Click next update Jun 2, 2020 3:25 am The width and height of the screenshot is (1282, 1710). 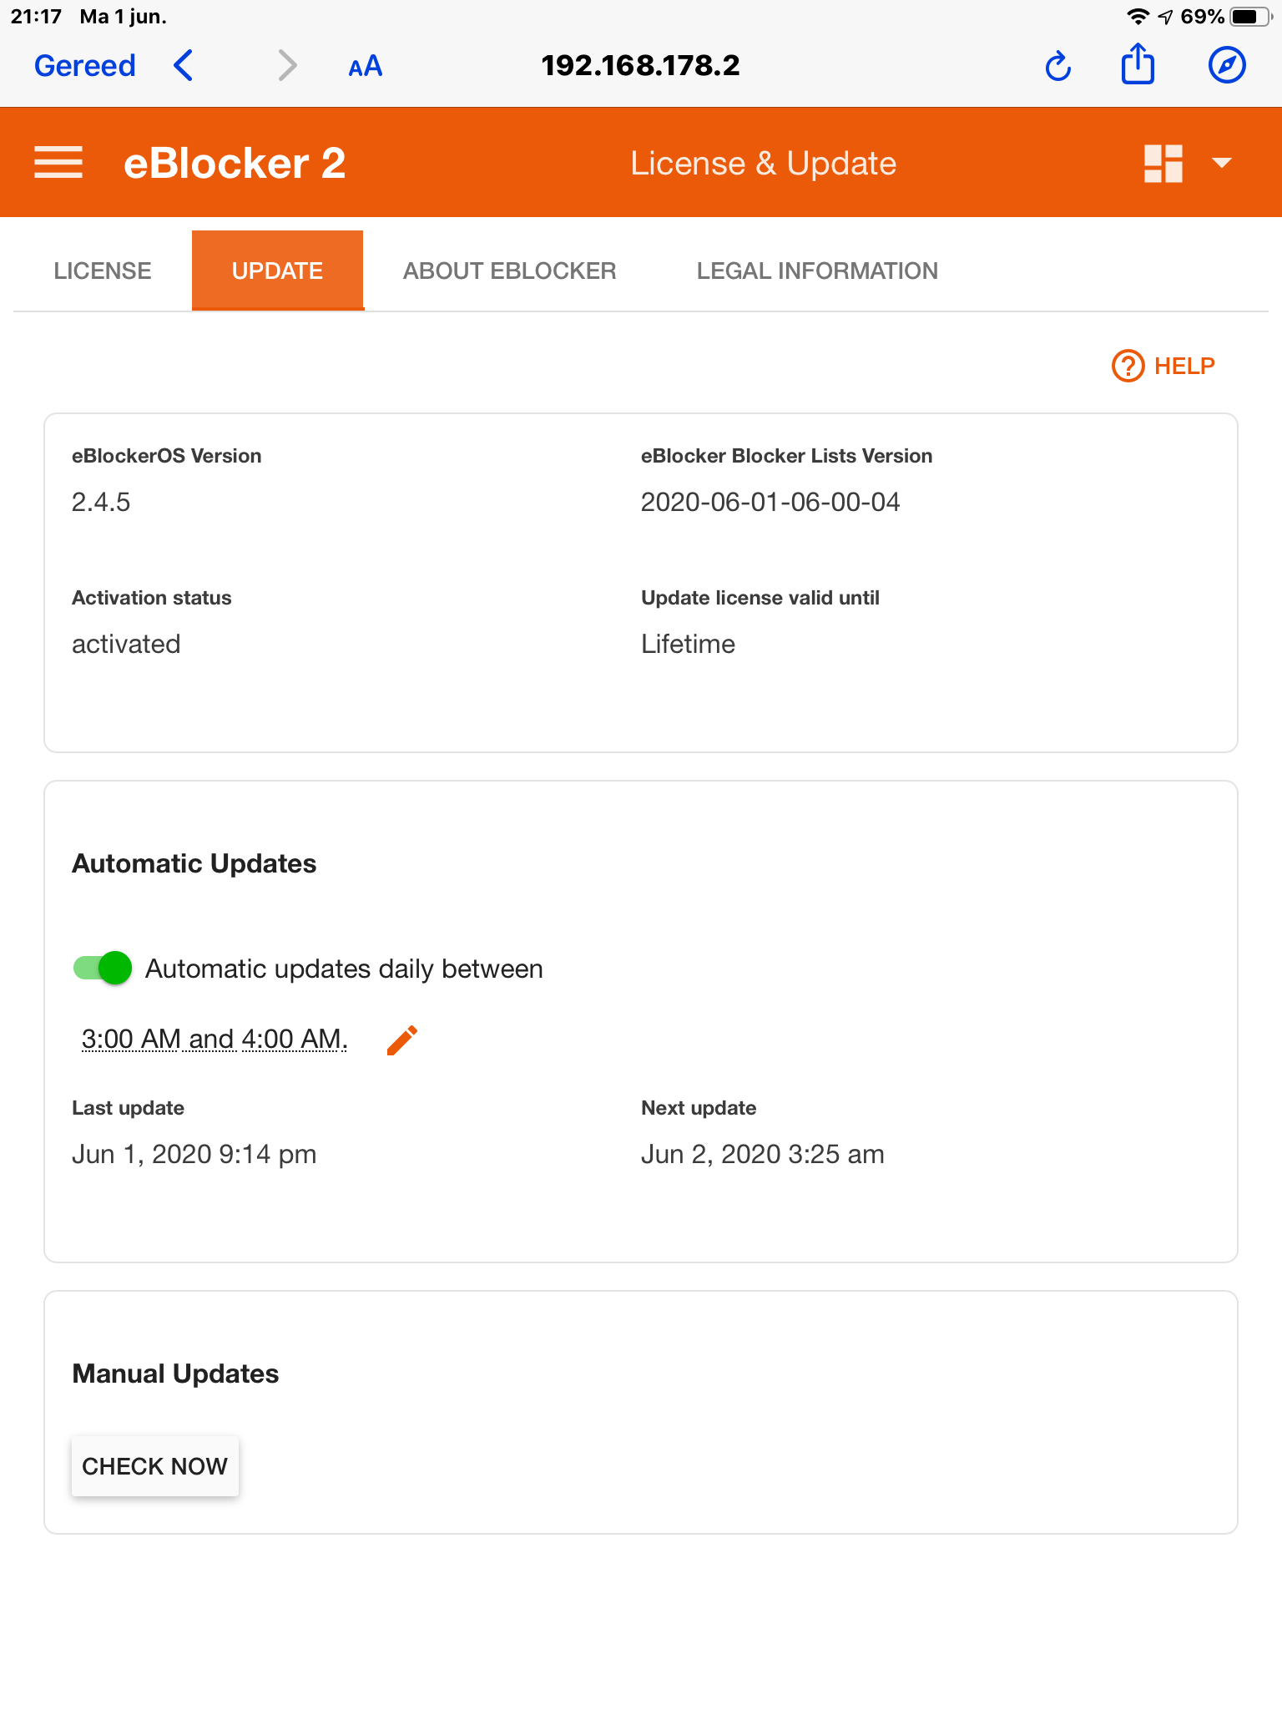[763, 1154]
